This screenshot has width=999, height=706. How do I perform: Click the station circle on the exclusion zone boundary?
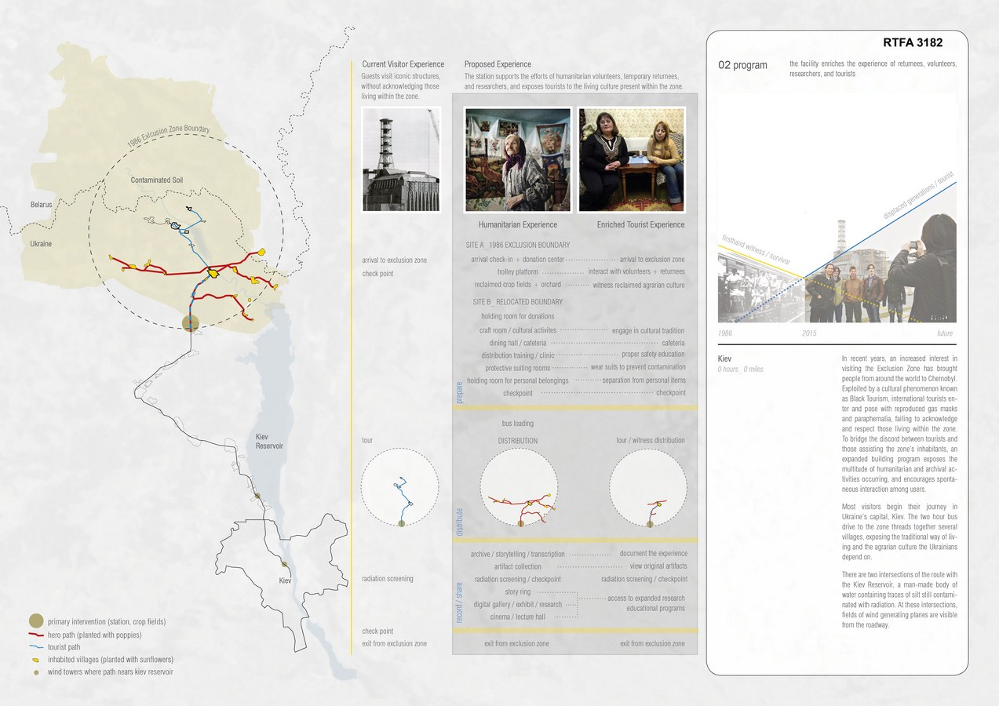point(189,322)
